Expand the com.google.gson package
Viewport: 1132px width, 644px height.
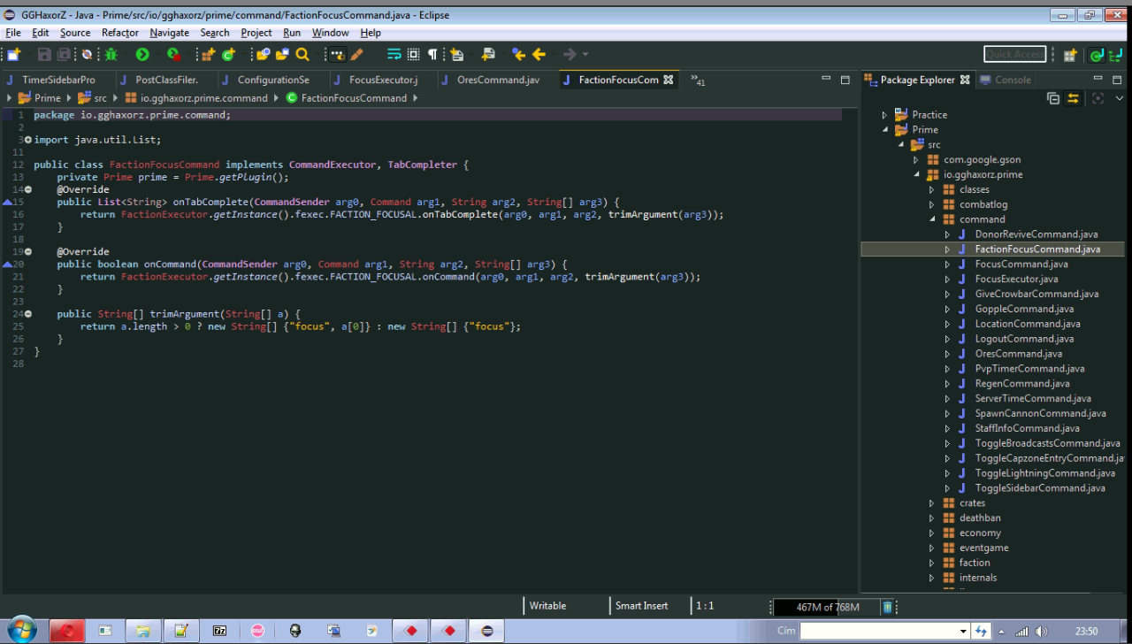(x=916, y=160)
